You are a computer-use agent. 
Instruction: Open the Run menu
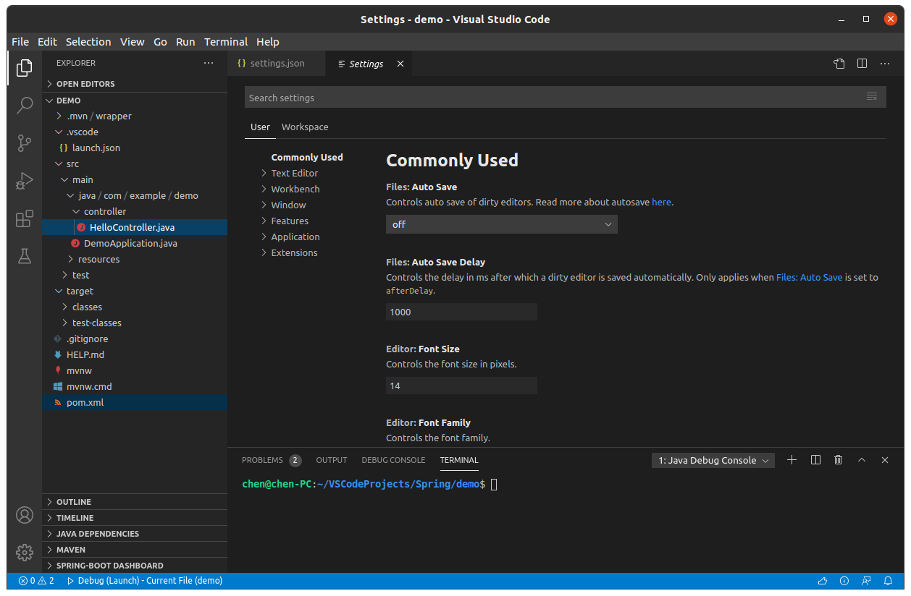pos(185,42)
